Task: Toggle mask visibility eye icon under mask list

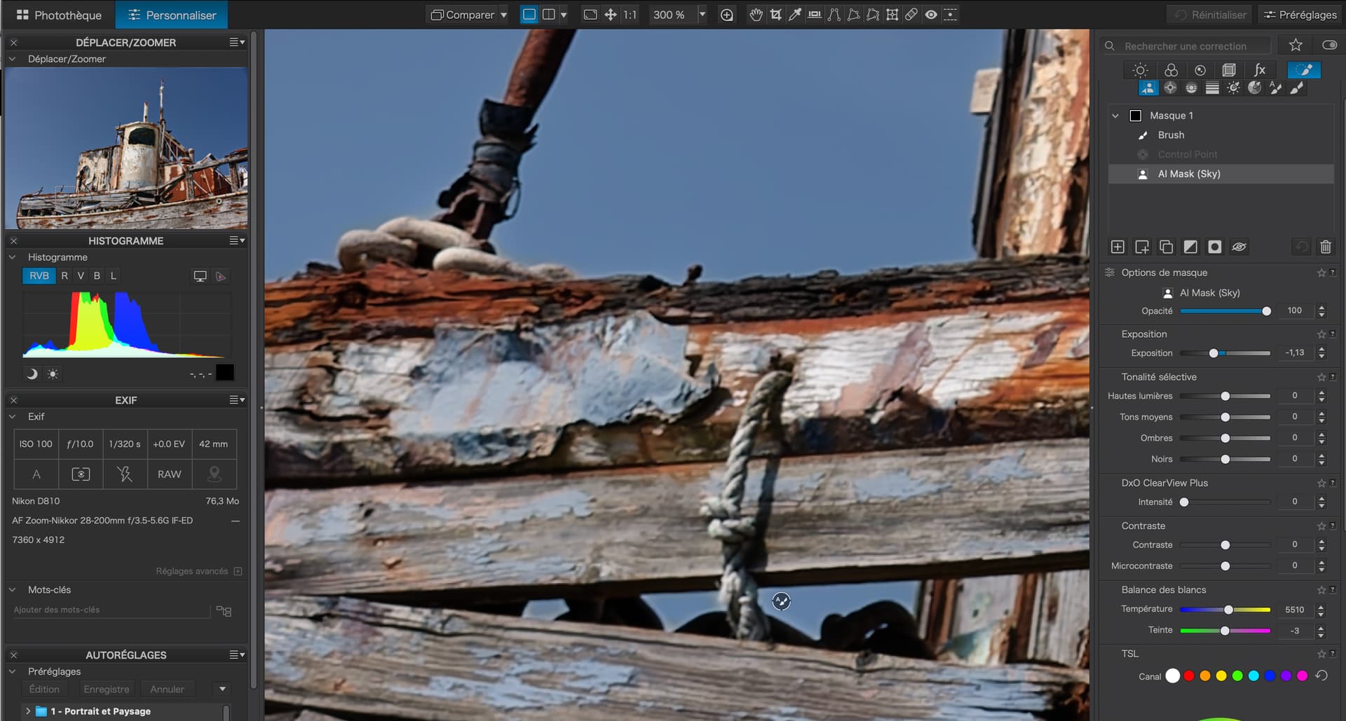Action: tap(1239, 247)
